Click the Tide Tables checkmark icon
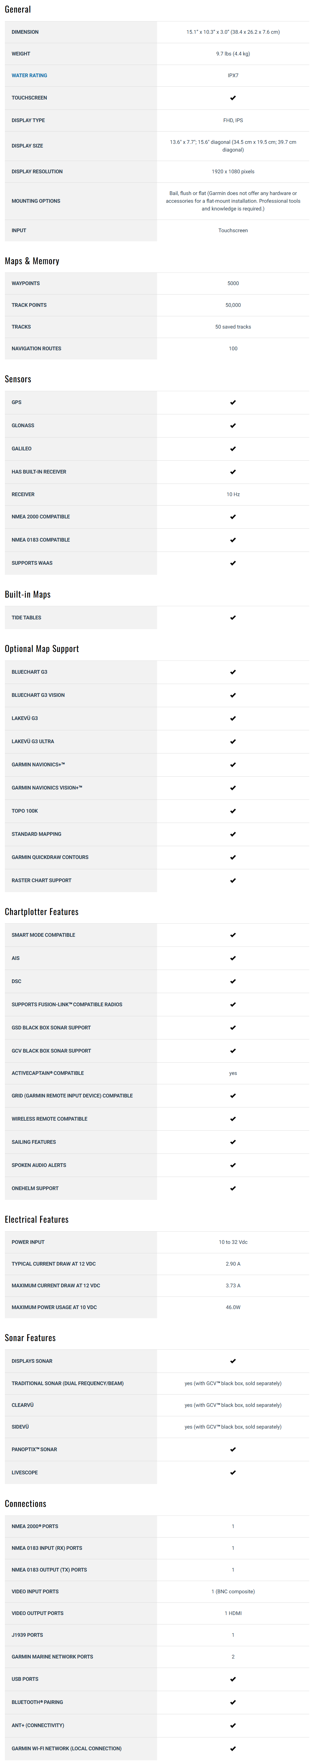311x1762 pixels. tap(233, 618)
